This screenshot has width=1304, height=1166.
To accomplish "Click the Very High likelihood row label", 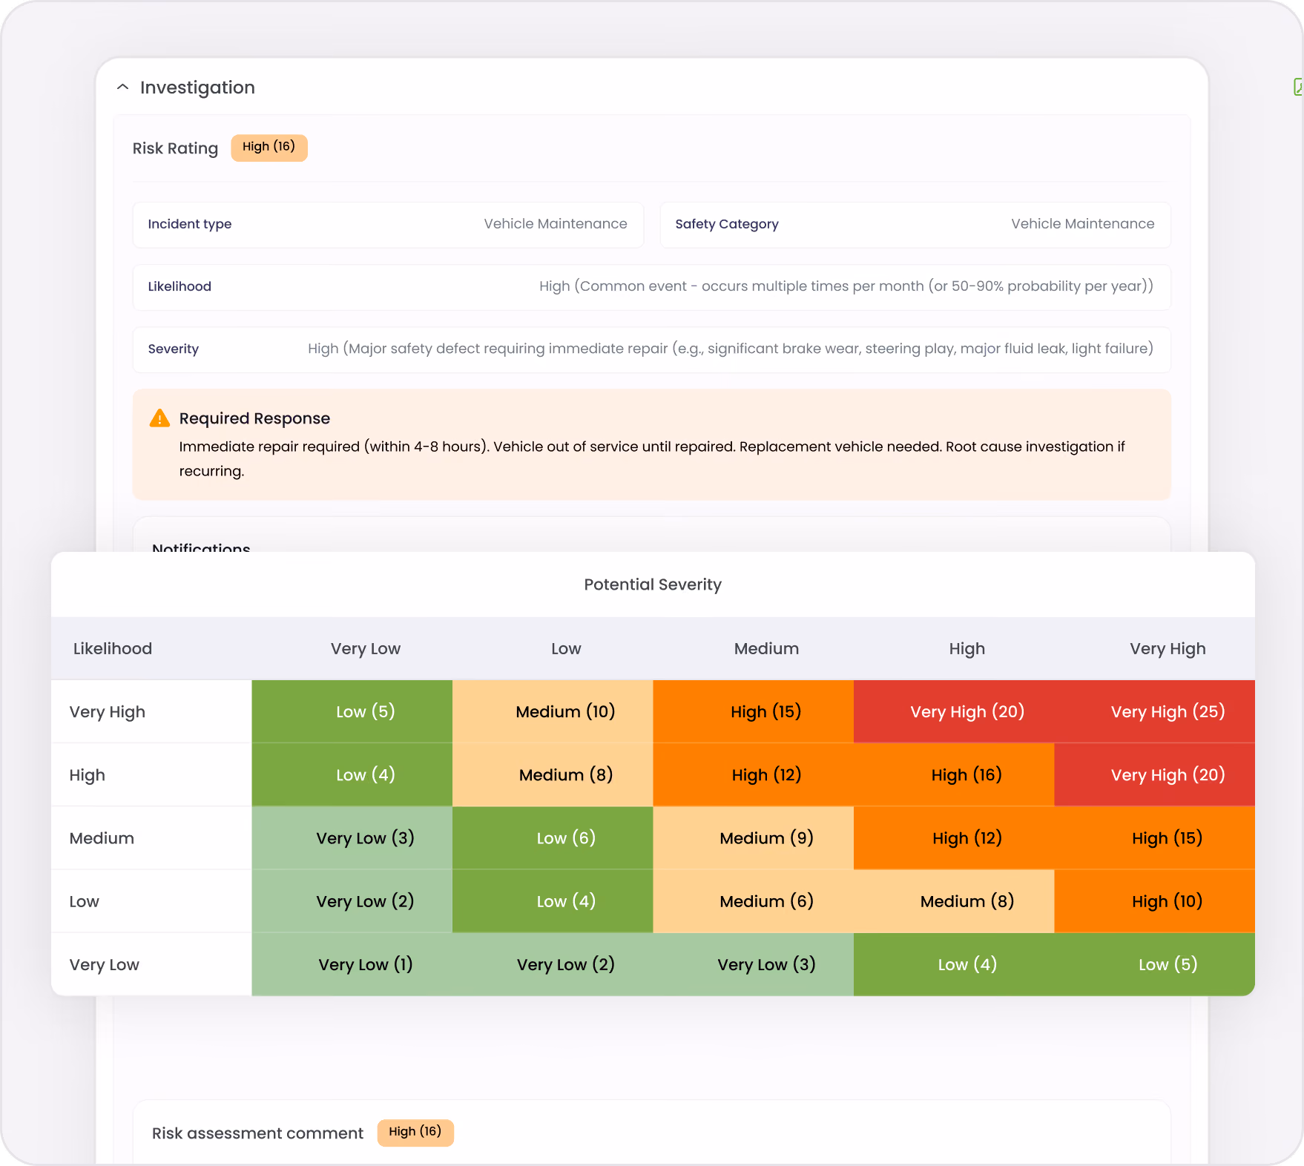I will pyautogui.click(x=108, y=712).
